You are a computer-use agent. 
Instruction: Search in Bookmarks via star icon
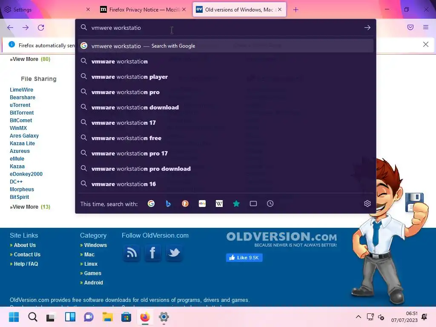click(236, 204)
